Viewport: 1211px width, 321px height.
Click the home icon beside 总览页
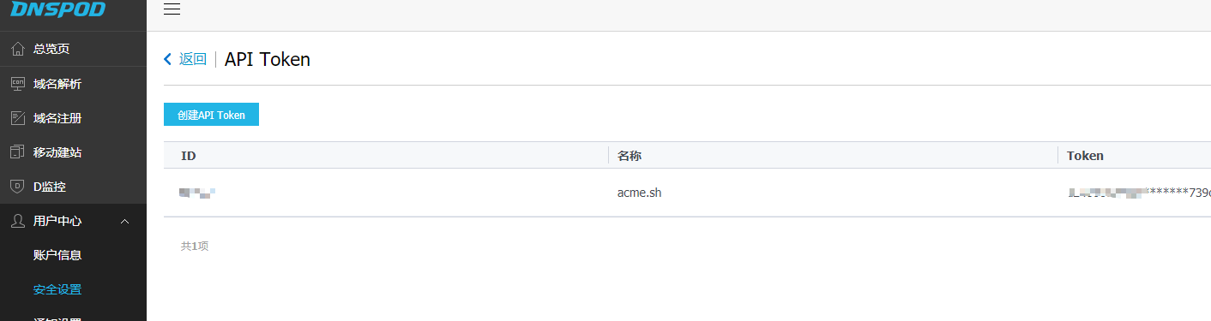[17, 49]
